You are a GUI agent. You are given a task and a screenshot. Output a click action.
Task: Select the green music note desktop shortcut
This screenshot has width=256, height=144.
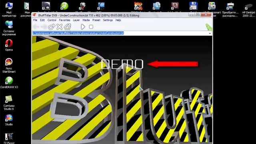tap(64, 6)
